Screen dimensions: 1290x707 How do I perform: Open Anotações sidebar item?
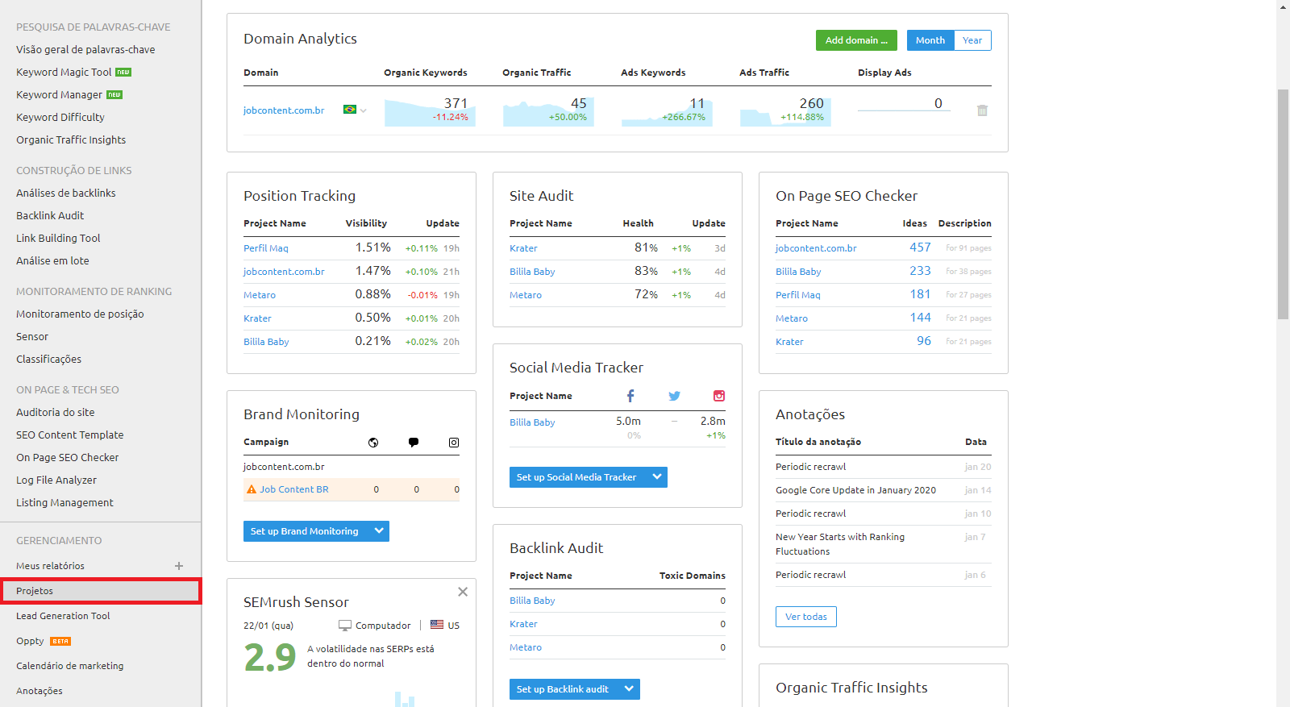click(40, 691)
